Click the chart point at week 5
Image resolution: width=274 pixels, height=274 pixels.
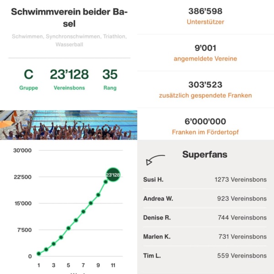point(68,228)
